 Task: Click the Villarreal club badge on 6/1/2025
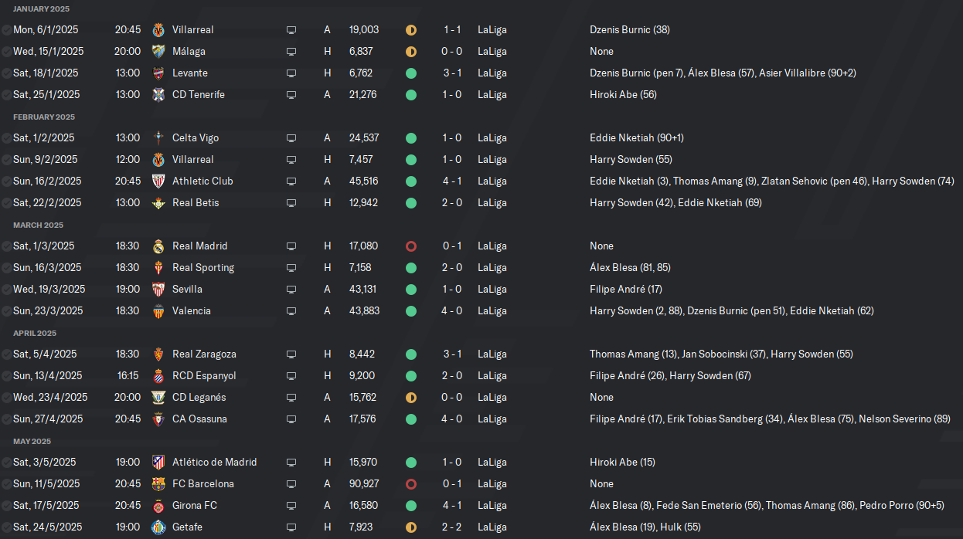coord(158,29)
